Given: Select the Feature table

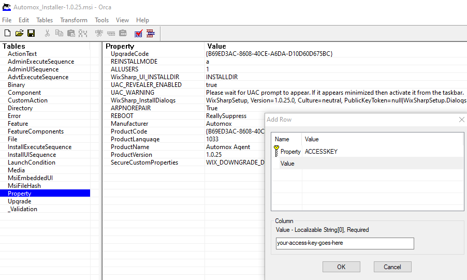Looking at the screenshot, I should 18,123.
